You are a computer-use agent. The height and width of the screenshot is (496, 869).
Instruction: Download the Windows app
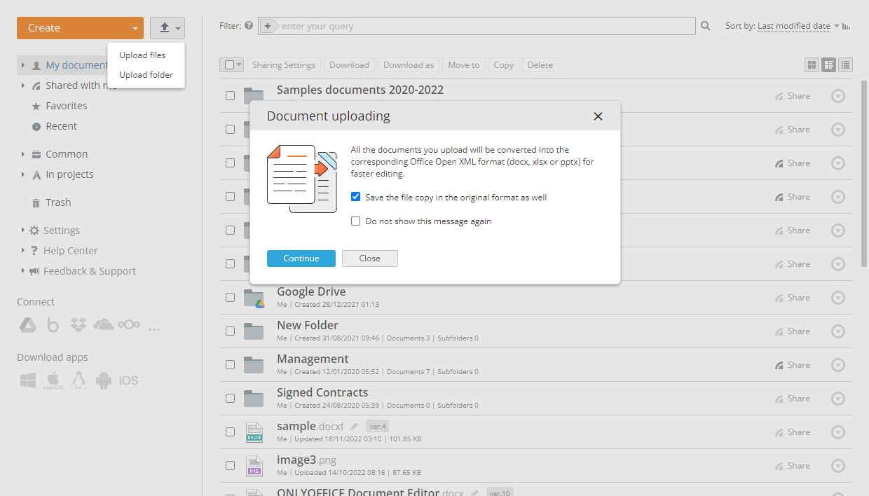[x=27, y=380]
